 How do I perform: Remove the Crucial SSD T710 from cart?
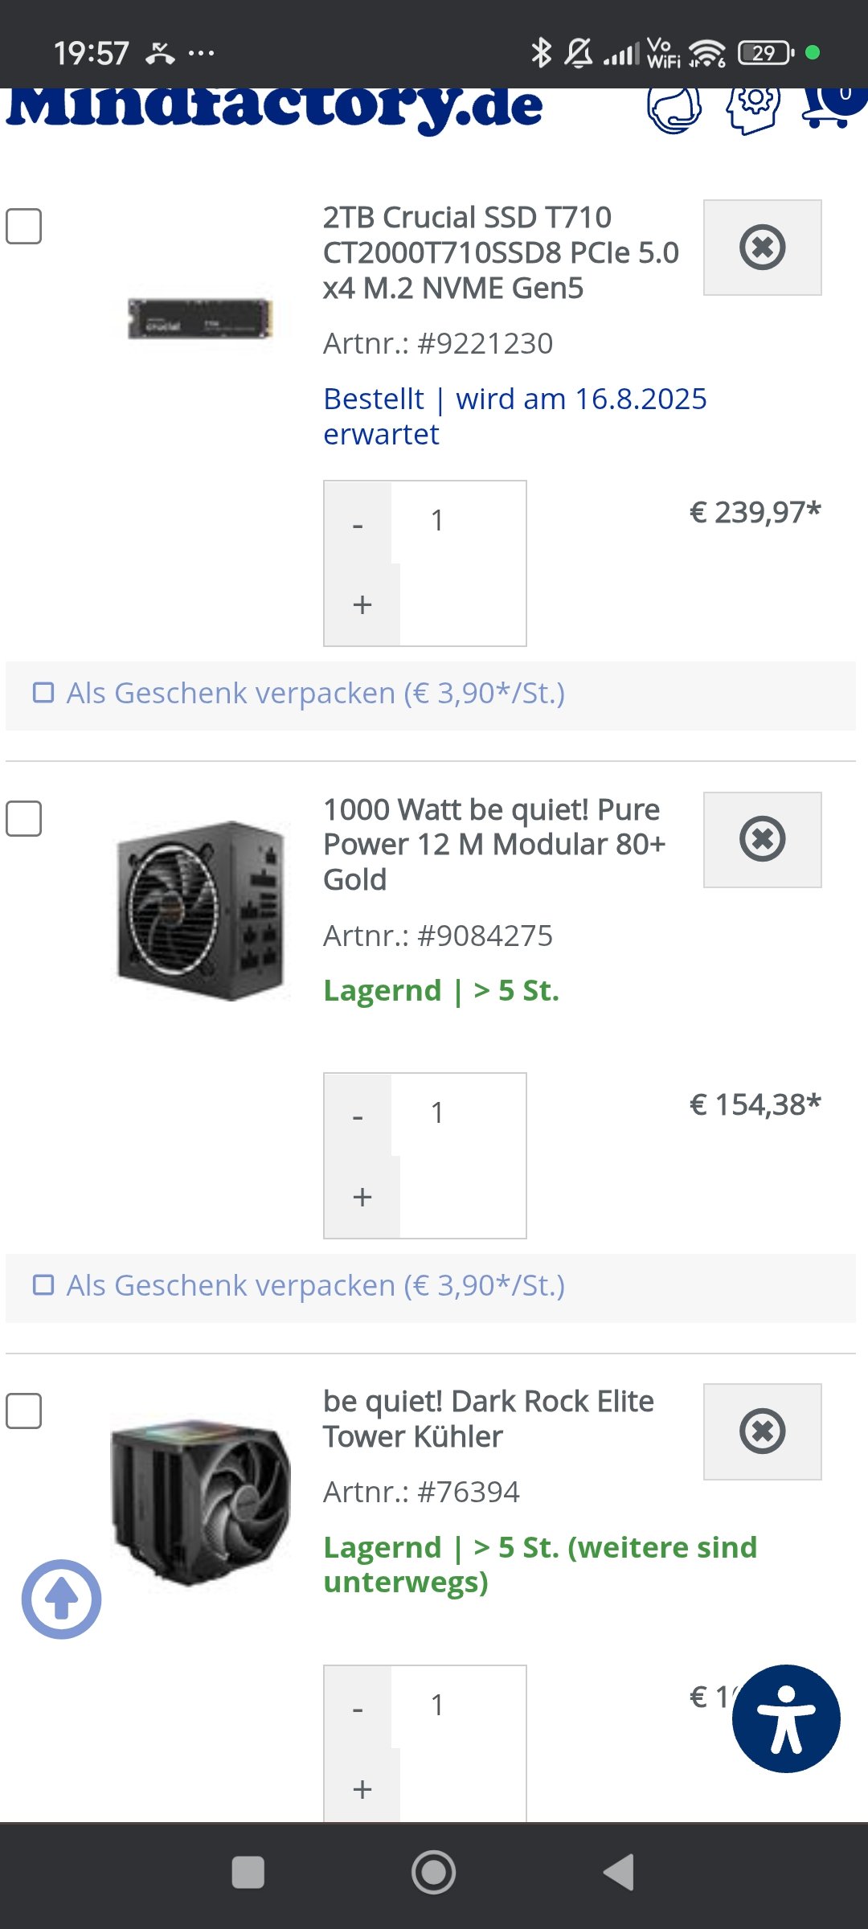click(x=762, y=247)
